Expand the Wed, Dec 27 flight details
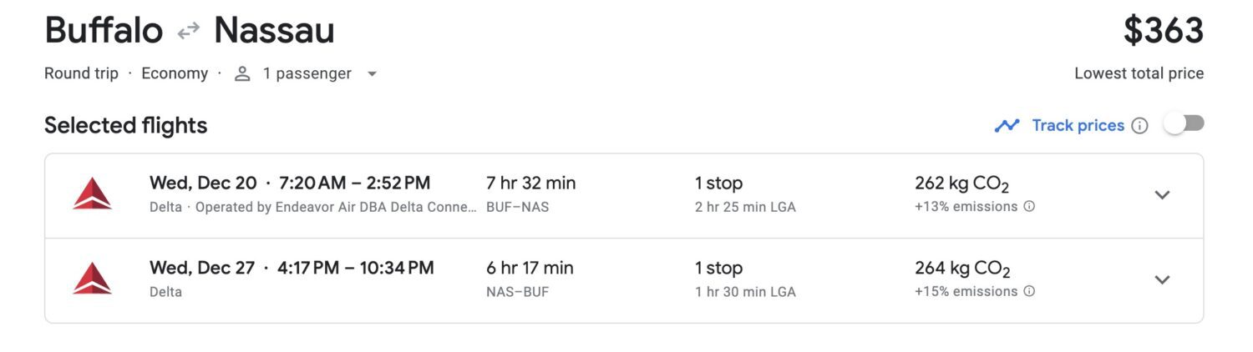The height and width of the screenshot is (352, 1253). coord(1162,279)
